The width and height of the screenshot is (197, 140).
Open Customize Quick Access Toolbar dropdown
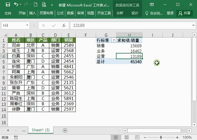pos(52,5)
